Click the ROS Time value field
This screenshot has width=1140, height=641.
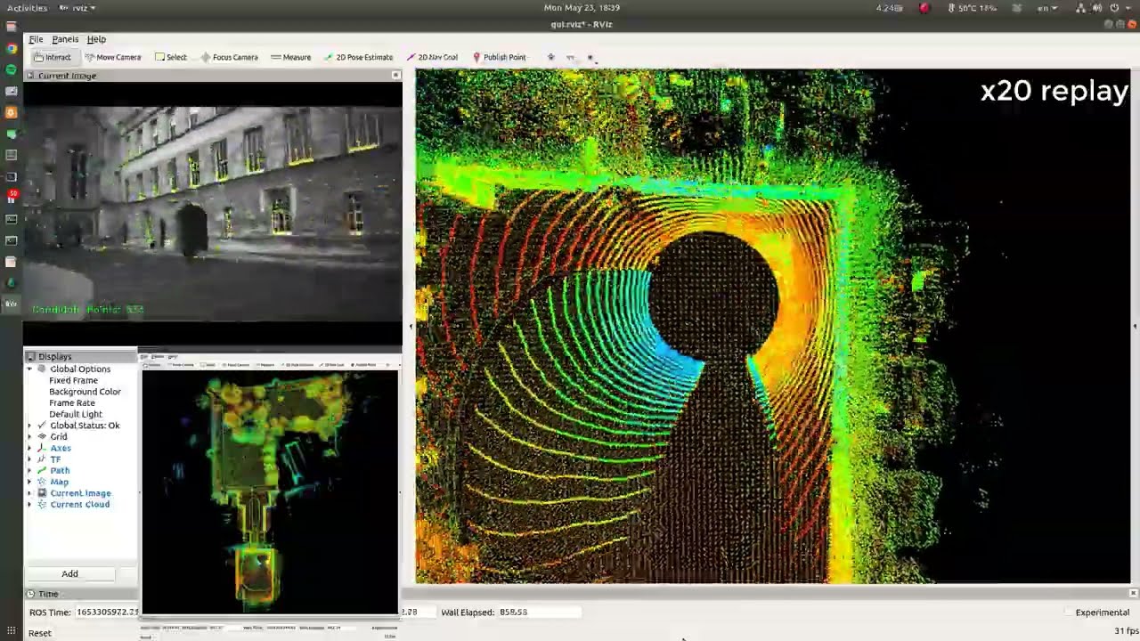(107, 613)
